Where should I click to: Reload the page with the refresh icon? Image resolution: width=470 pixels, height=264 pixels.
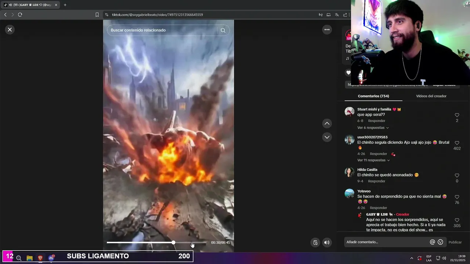tap(20, 15)
